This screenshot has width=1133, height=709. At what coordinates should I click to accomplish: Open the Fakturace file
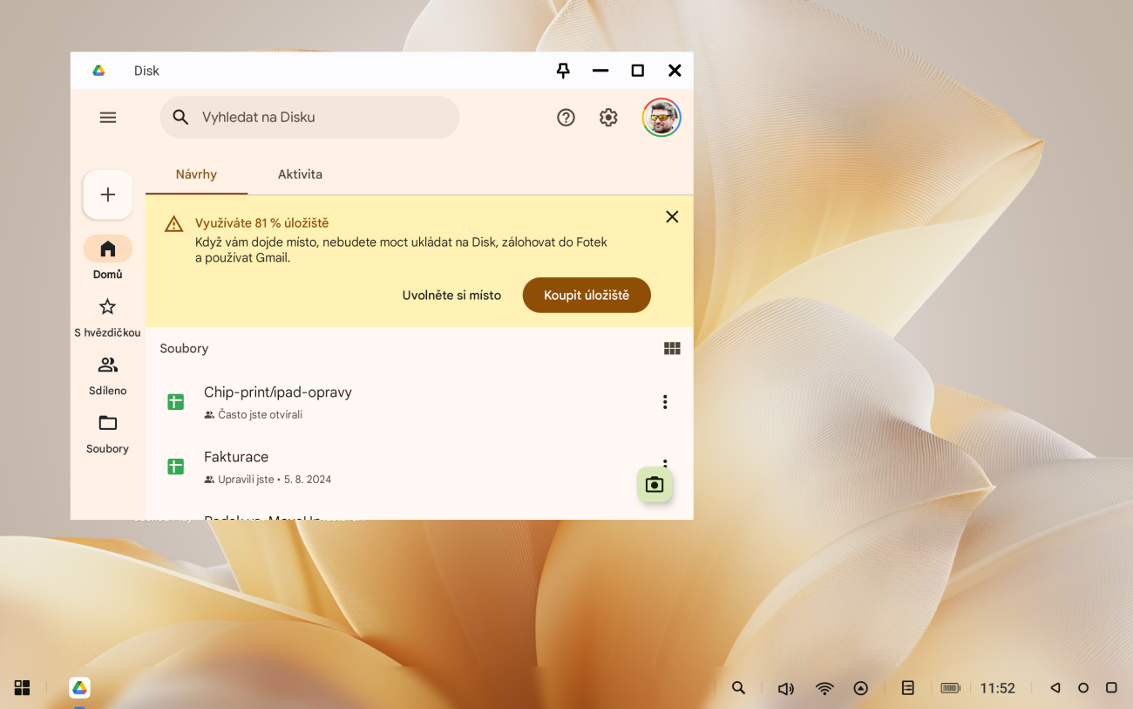pyautogui.click(x=419, y=467)
